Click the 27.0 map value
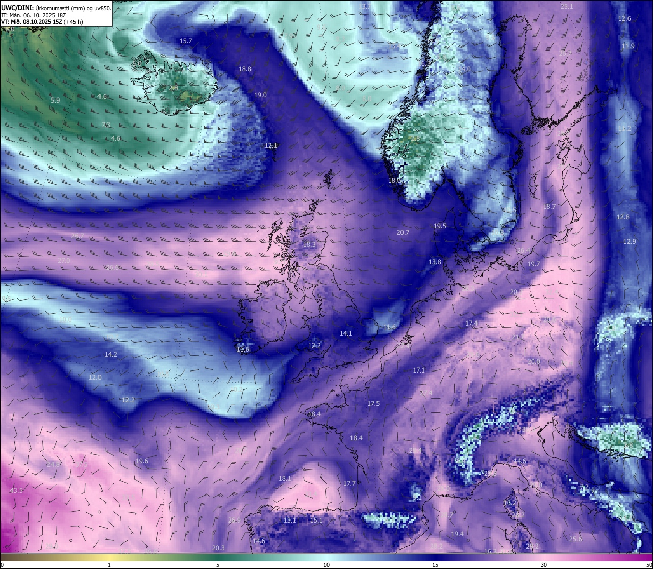Image resolution: width=653 pixels, height=569 pixels. point(64,261)
